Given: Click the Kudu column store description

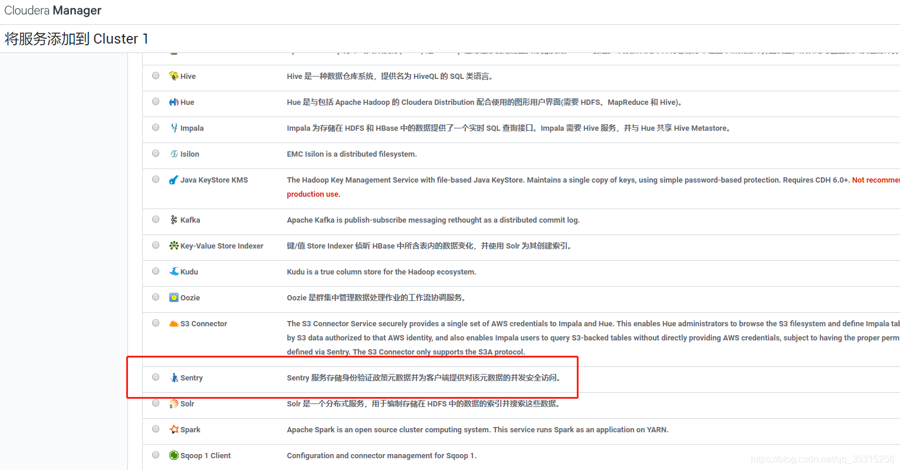Looking at the screenshot, I should [x=382, y=272].
